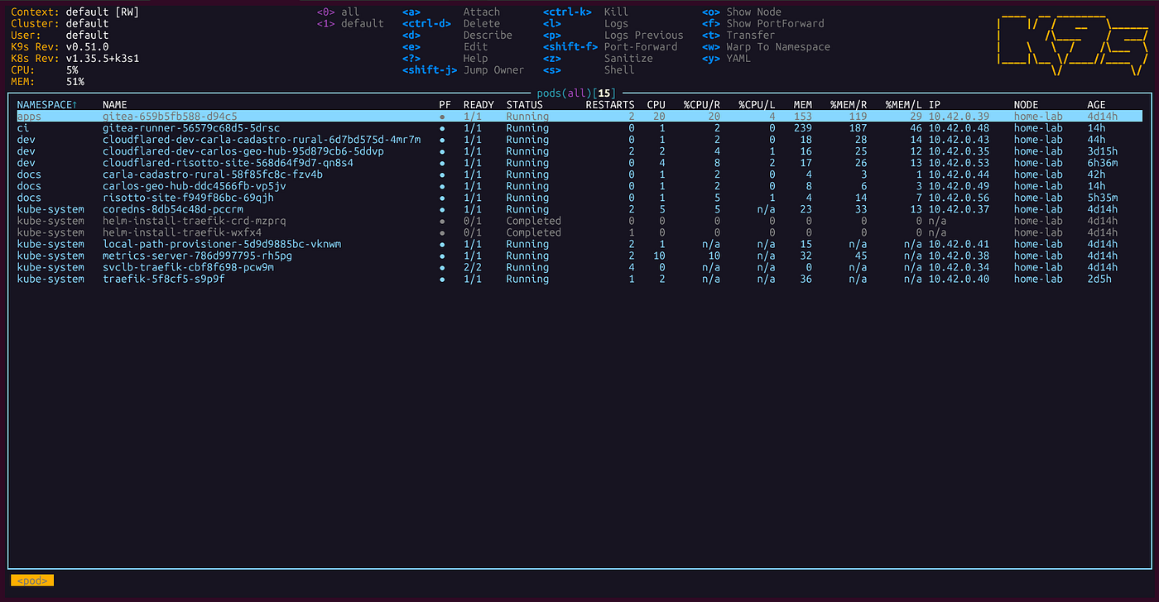Select pod carla-cadastro-rural-58f85fc8c-fzv4b
1159x602 pixels.
tap(579, 174)
